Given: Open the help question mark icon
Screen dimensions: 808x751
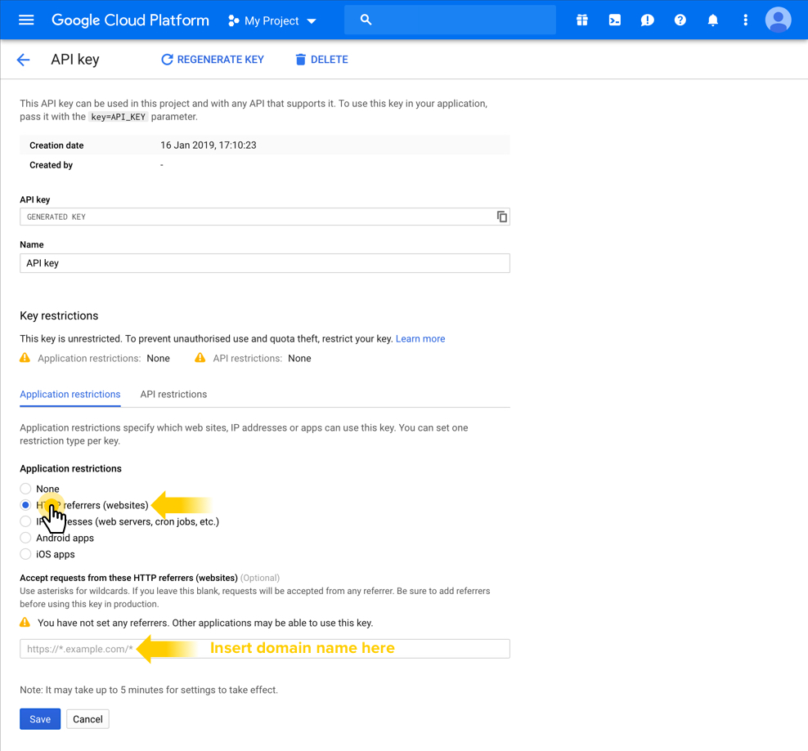Looking at the screenshot, I should pyautogui.click(x=680, y=20).
